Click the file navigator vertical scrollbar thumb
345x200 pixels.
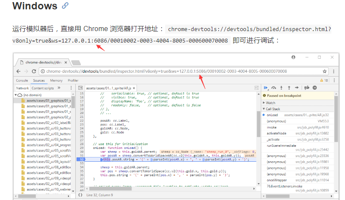coord(73,102)
